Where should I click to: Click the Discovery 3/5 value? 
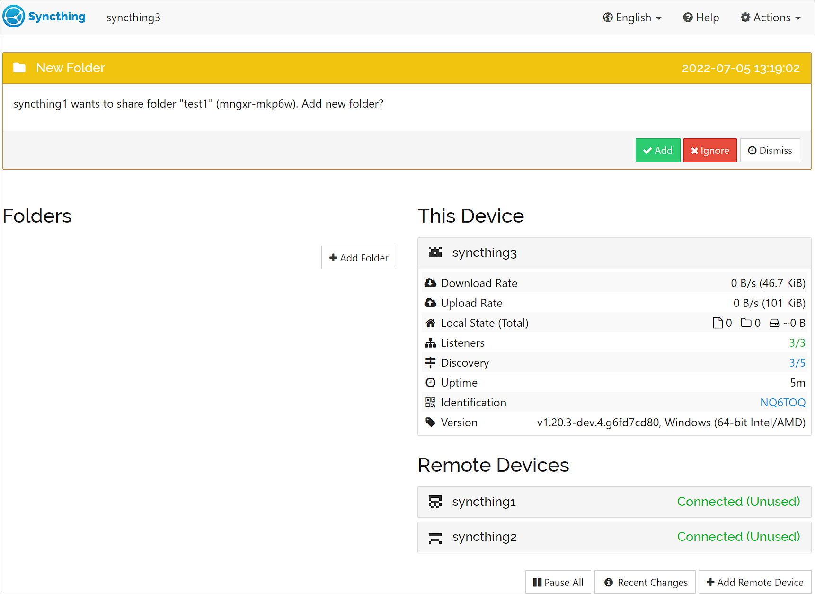(797, 363)
